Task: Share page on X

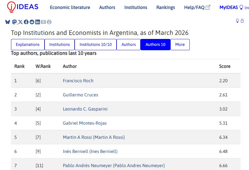Action: [20, 22]
